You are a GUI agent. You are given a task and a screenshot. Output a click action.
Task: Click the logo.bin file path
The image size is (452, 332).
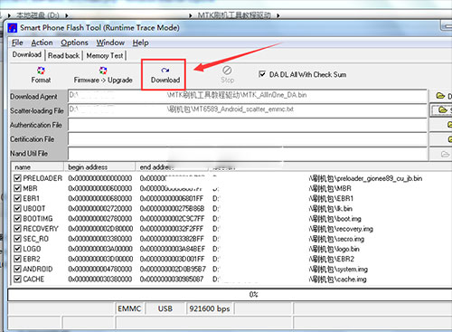(334, 249)
